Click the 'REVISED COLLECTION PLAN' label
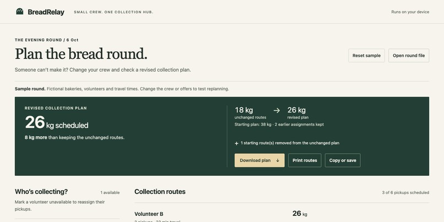 [x=56, y=108]
